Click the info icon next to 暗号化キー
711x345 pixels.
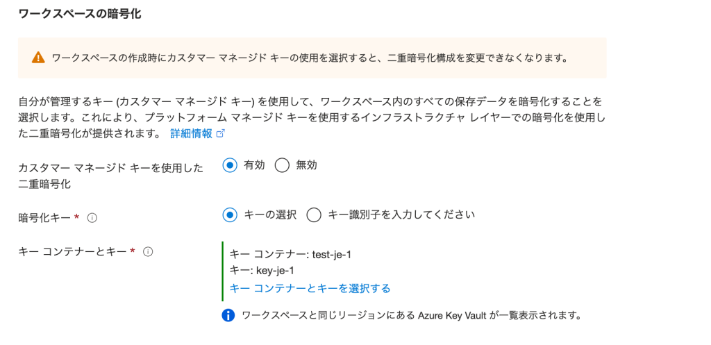click(92, 218)
